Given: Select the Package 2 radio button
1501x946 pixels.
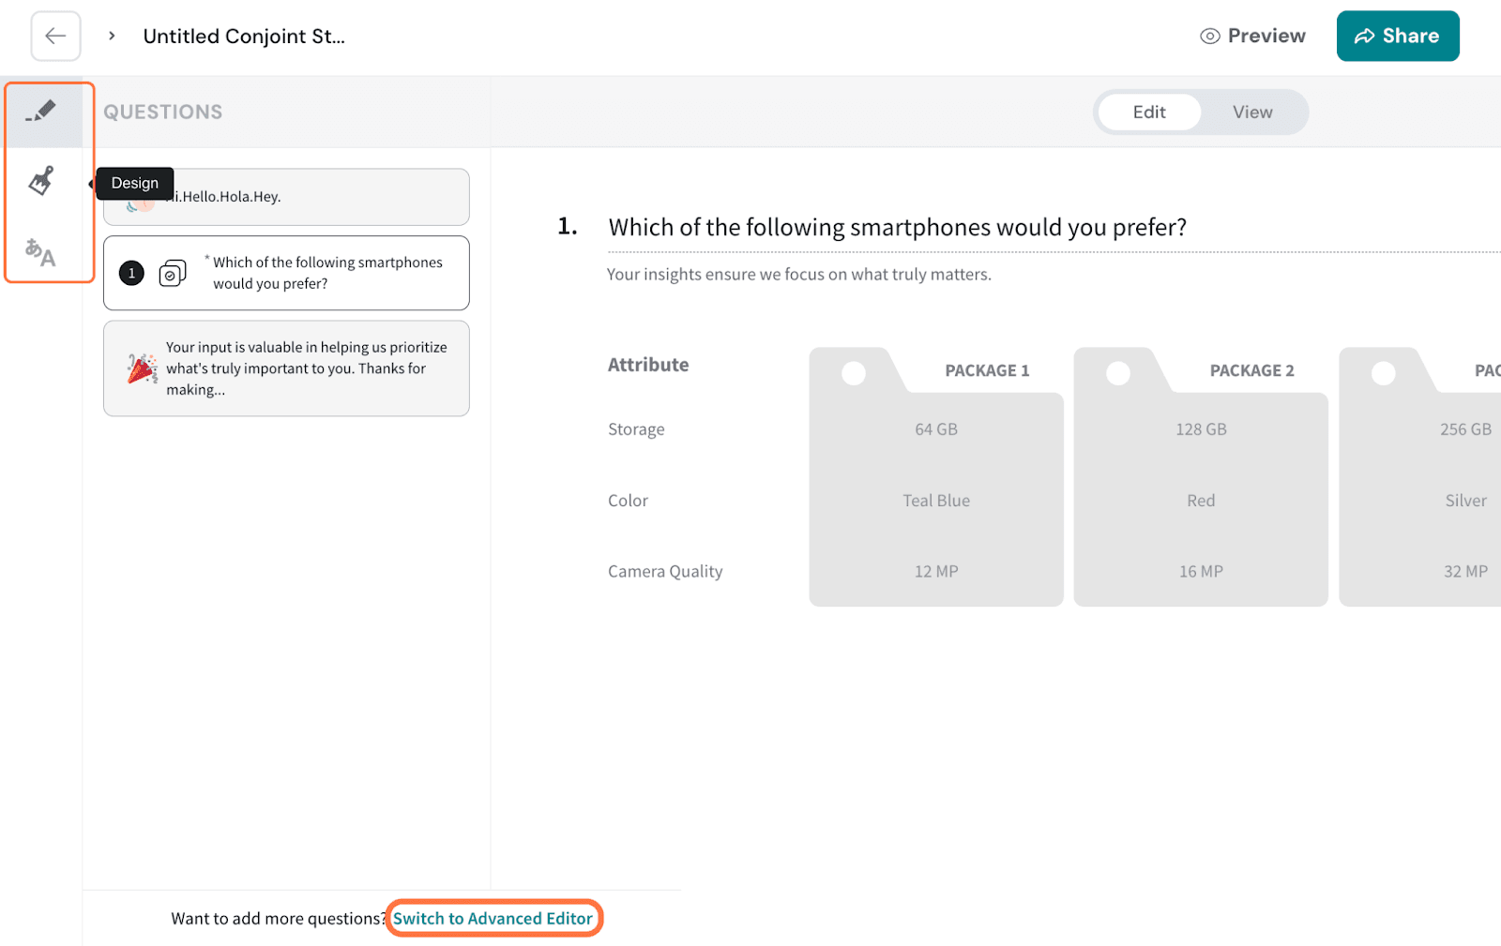Looking at the screenshot, I should [x=1118, y=373].
